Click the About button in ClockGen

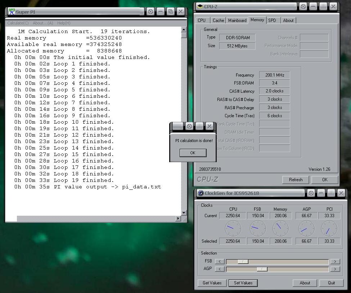coord(305,283)
